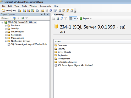Open a new Analysis Services MDX Query
The width and height of the screenshot is (131, 98).
[x=25, y=10]
